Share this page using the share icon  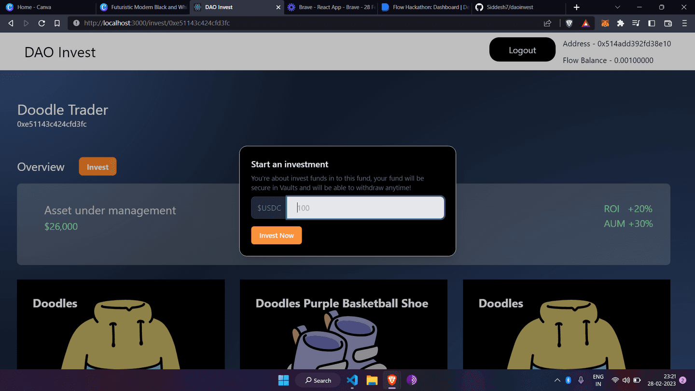pyautogui.click(x=547, y=23)
